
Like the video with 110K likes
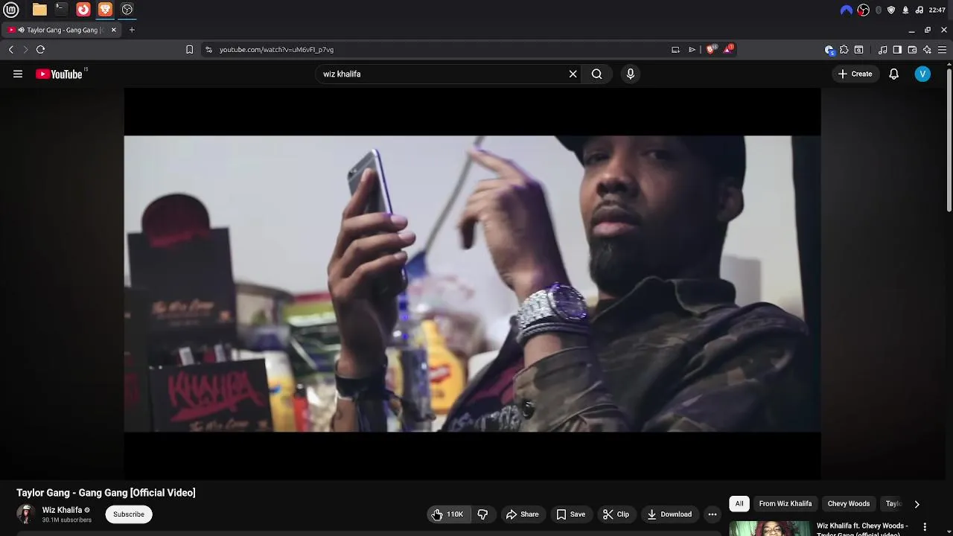coord(449,514)
